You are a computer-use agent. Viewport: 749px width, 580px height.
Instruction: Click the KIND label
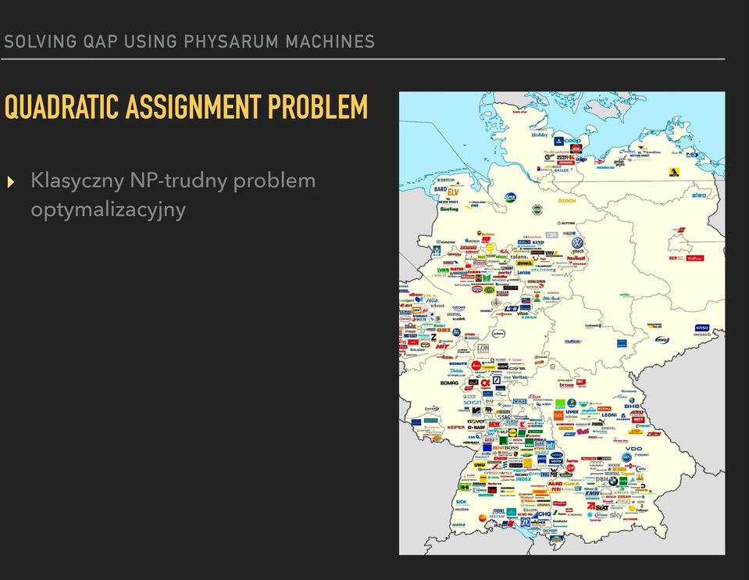(x=538, y=242)
